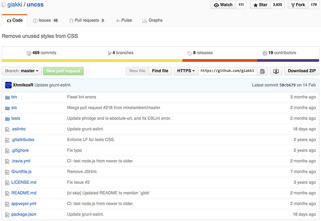The image size is (321, 221).
Task: Open the Gruntfile.js file
Action: pos(21,172)
